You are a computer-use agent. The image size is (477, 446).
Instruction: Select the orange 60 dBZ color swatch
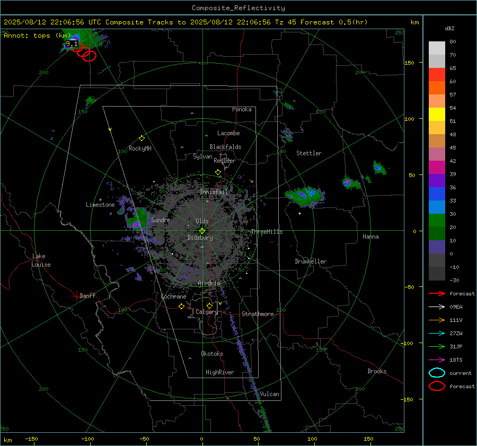(x=437, y=88)
